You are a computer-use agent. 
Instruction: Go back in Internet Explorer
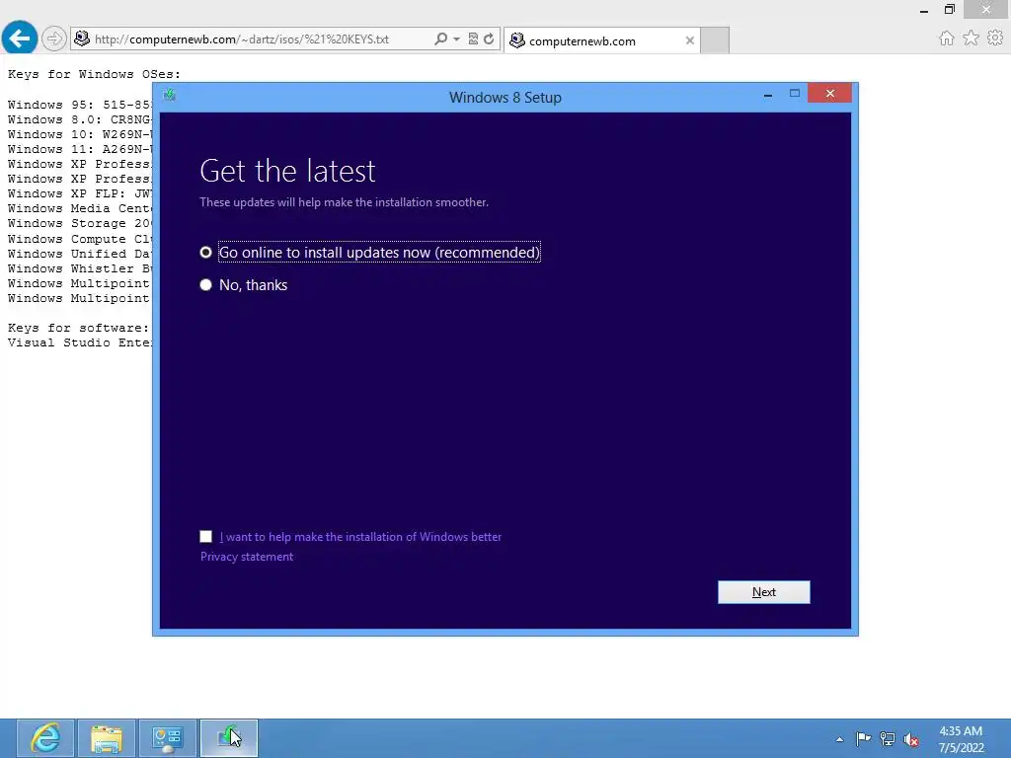click(20, 38)
